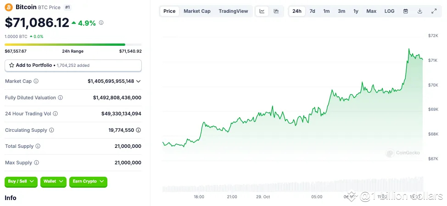Switch to Market Cap chart tab
The height and width of the screenshot is (206, 447).
click(x=197, y=11)
